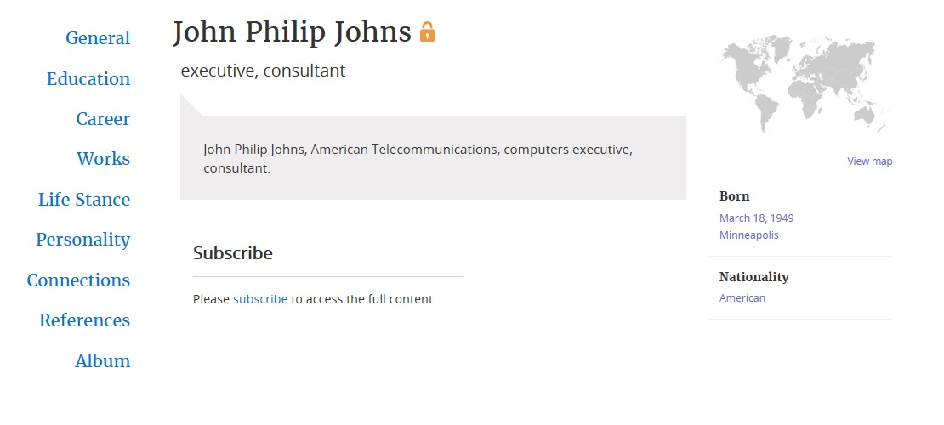The height and width of the screenshot is (425, 944).
Task: Click the John Philip Johns heading
Action: point(292,31)
